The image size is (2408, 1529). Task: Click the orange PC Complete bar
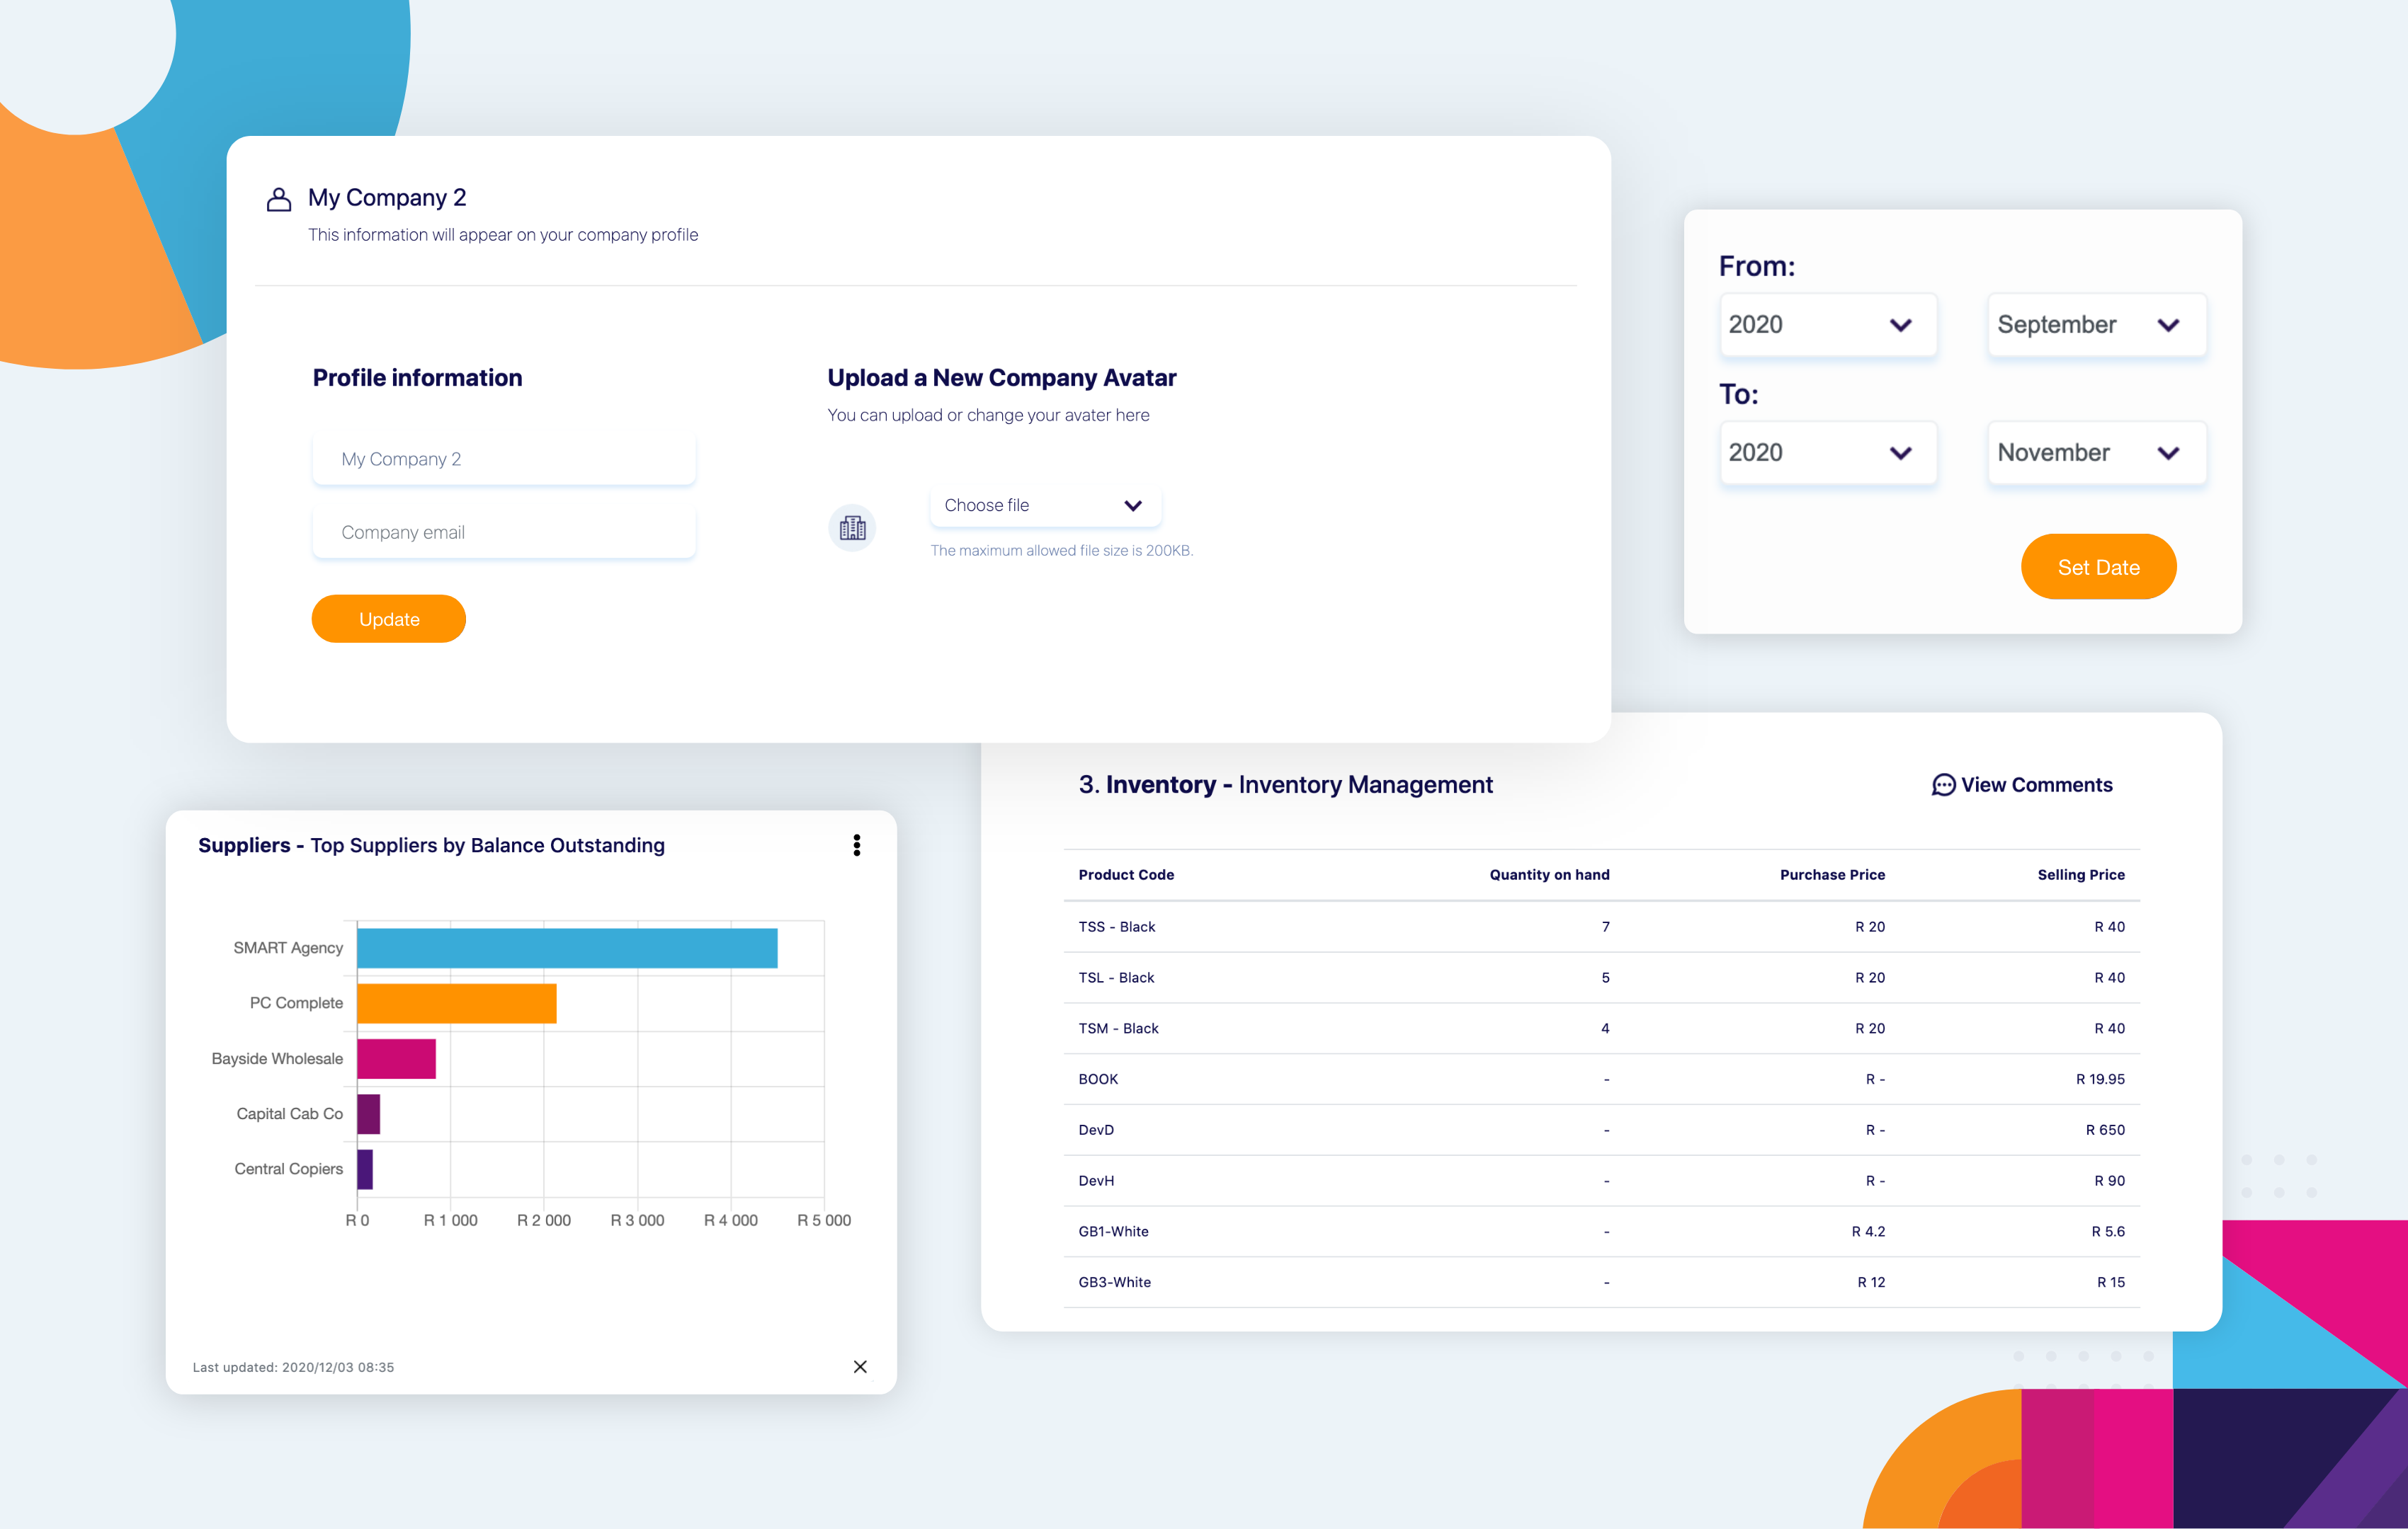[456, 1003]
